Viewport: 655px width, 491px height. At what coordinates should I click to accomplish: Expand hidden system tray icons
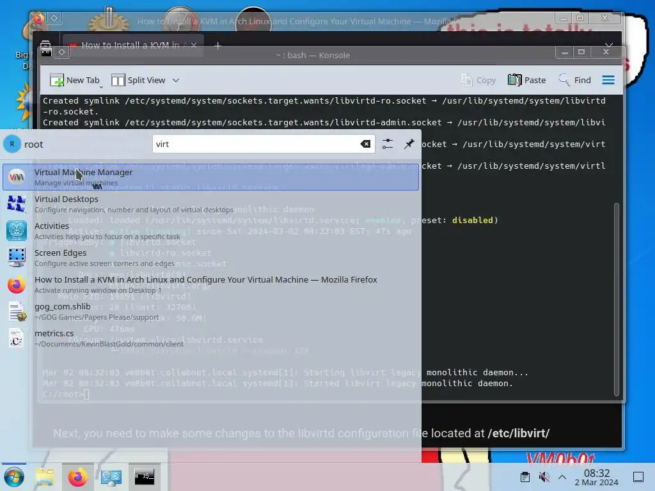click(562, 477)
